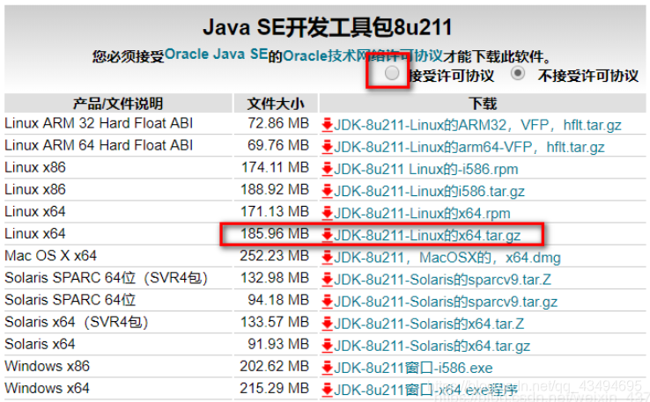Download JDK-8u211 MacOSX x64.dmg file
Image resolution: width=650 pixels, height=402 pixels.
pos(447,258)
